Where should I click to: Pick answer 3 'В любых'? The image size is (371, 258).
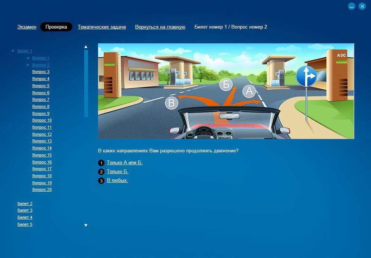117,181
